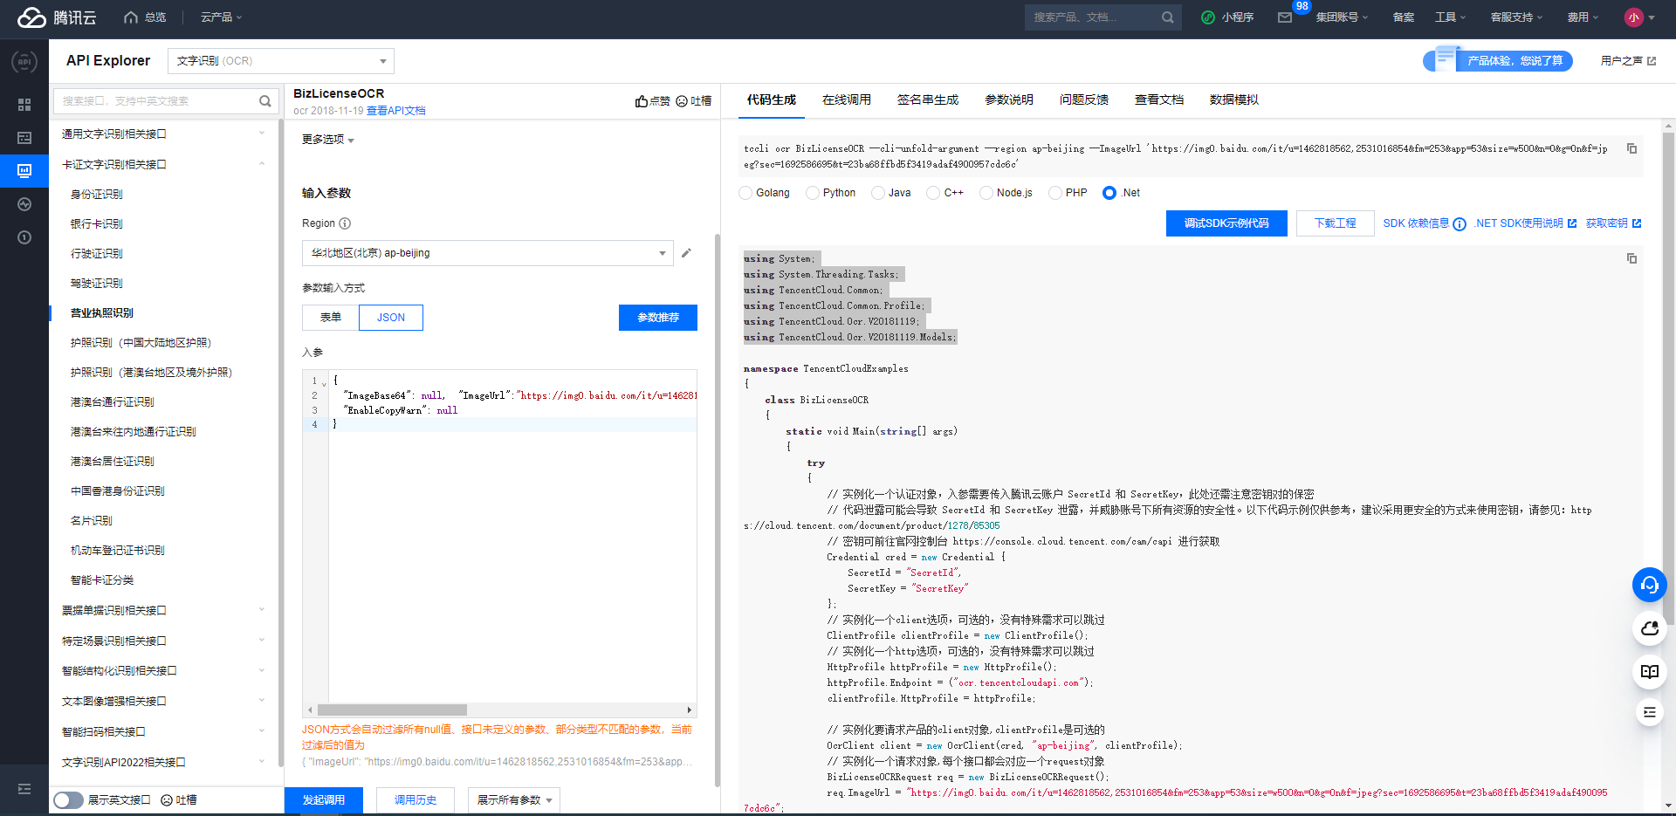
Task: Click the API circle icon in left sidebar
Action: point(24,62)
